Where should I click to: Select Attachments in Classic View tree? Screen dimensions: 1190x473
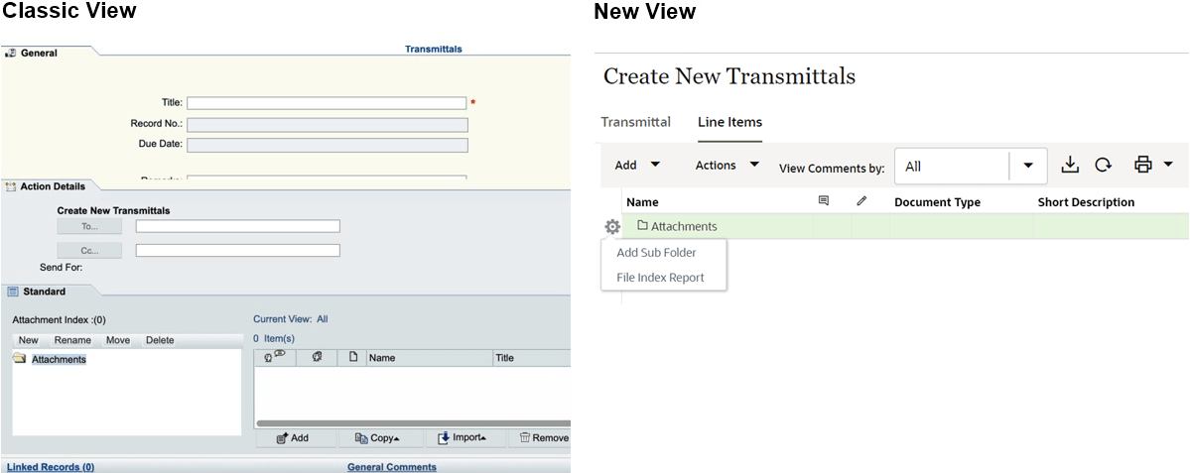coord(59,359)
